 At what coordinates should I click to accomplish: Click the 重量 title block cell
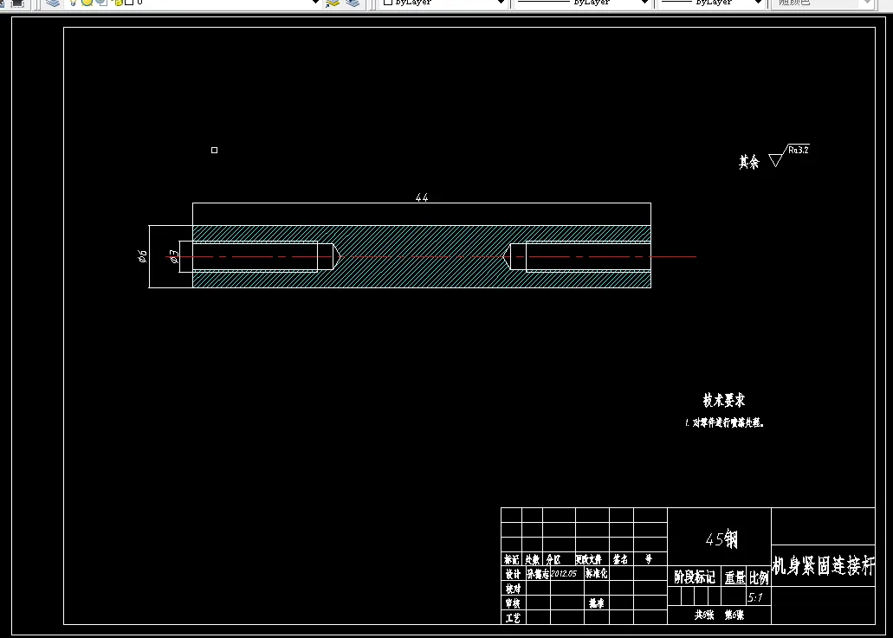coord(734,577)
